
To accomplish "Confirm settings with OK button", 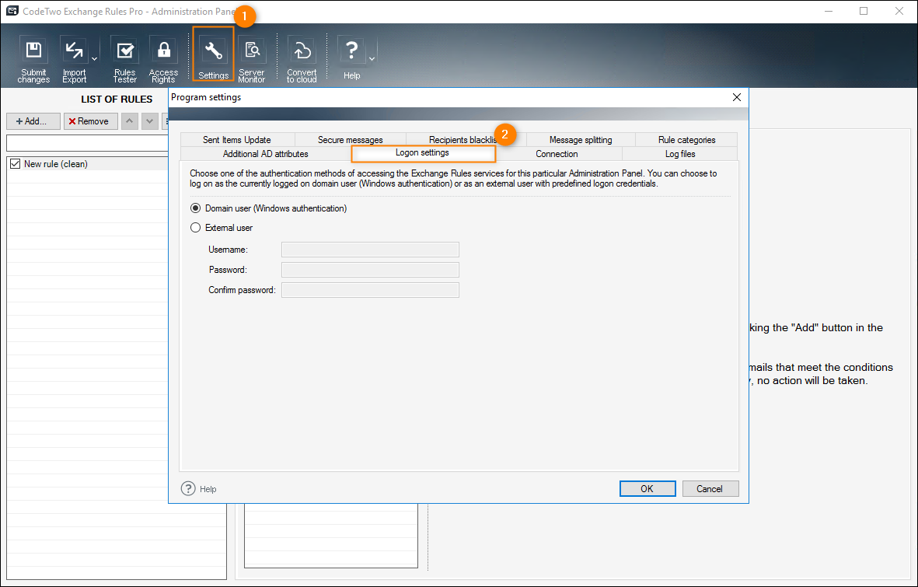I will point(647,488).
